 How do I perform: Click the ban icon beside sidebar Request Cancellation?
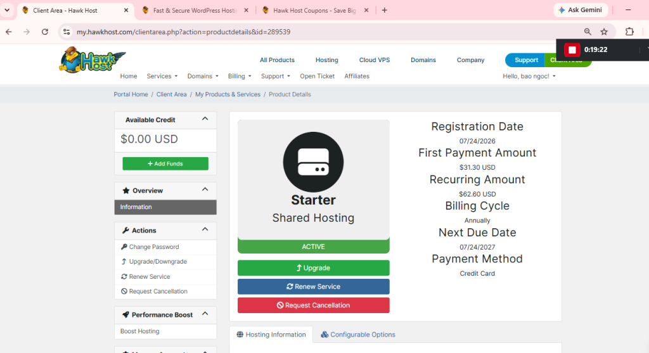pyautogui.click(x=124, y=292)
